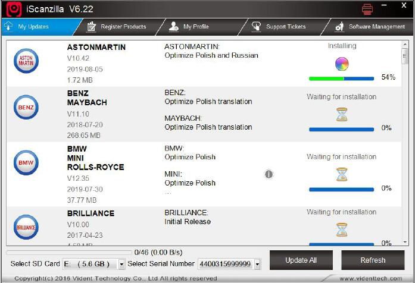The width and height of the screenshot is (415, 283).
Task: Click the BENZ MAYBACH title text
Action: pyautogui.click(x=87, y=98)
